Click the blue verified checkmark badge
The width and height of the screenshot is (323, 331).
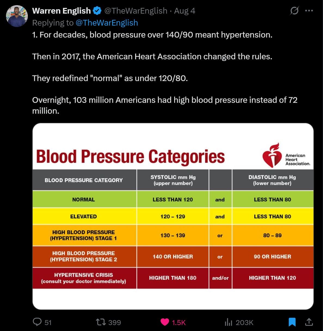97,11
